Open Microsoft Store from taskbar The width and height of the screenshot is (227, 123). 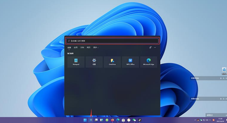(x=123, y=120)
